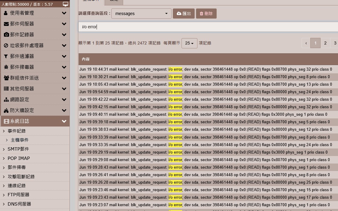Open POP IMAP log entry

coord(19,158)
